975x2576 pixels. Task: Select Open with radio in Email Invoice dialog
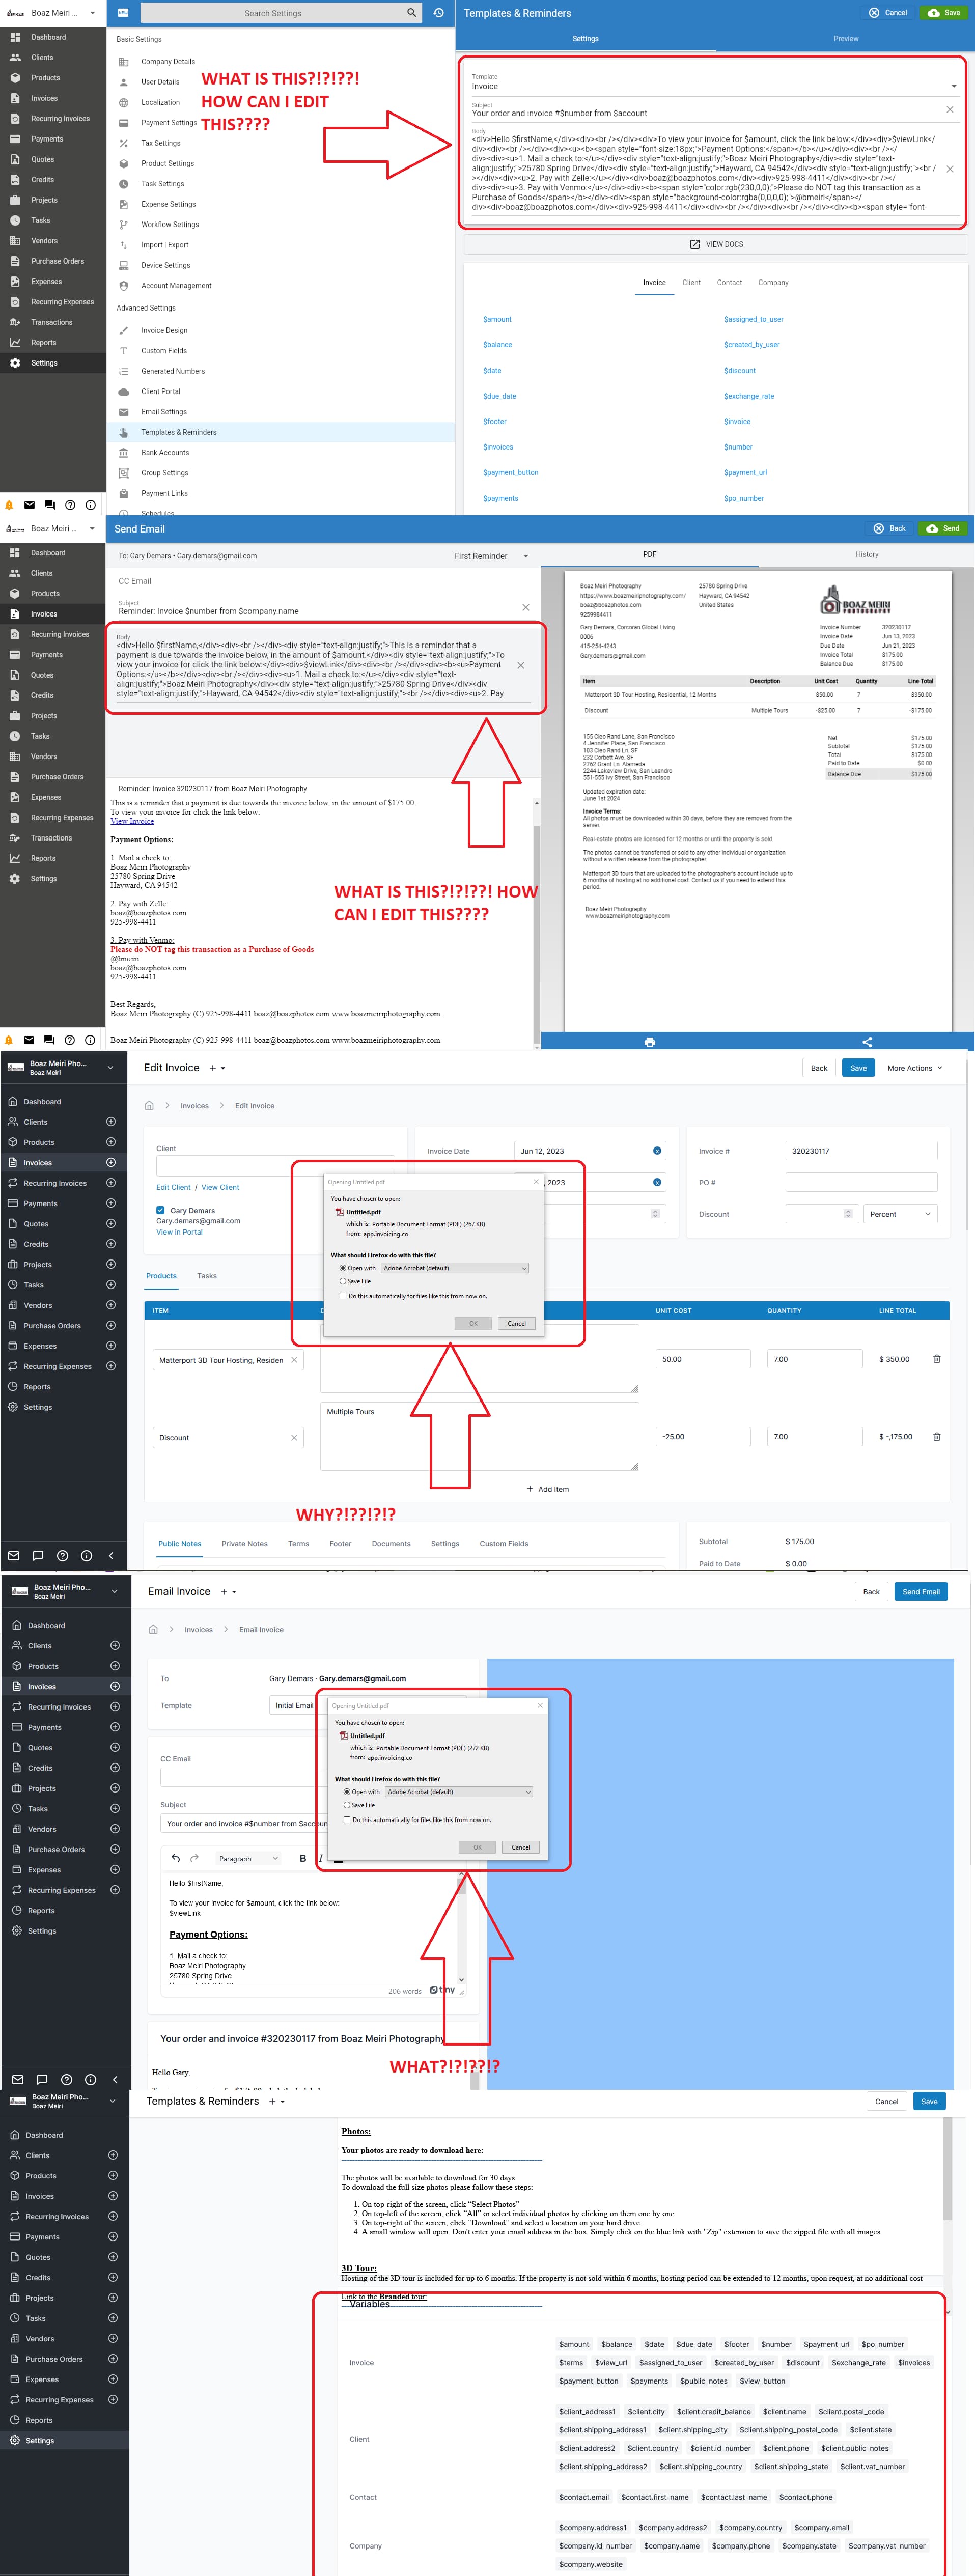tap(347, 1792)
